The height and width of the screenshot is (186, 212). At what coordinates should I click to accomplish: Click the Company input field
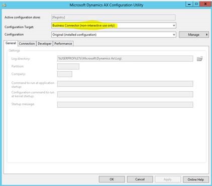pos(65,74)
